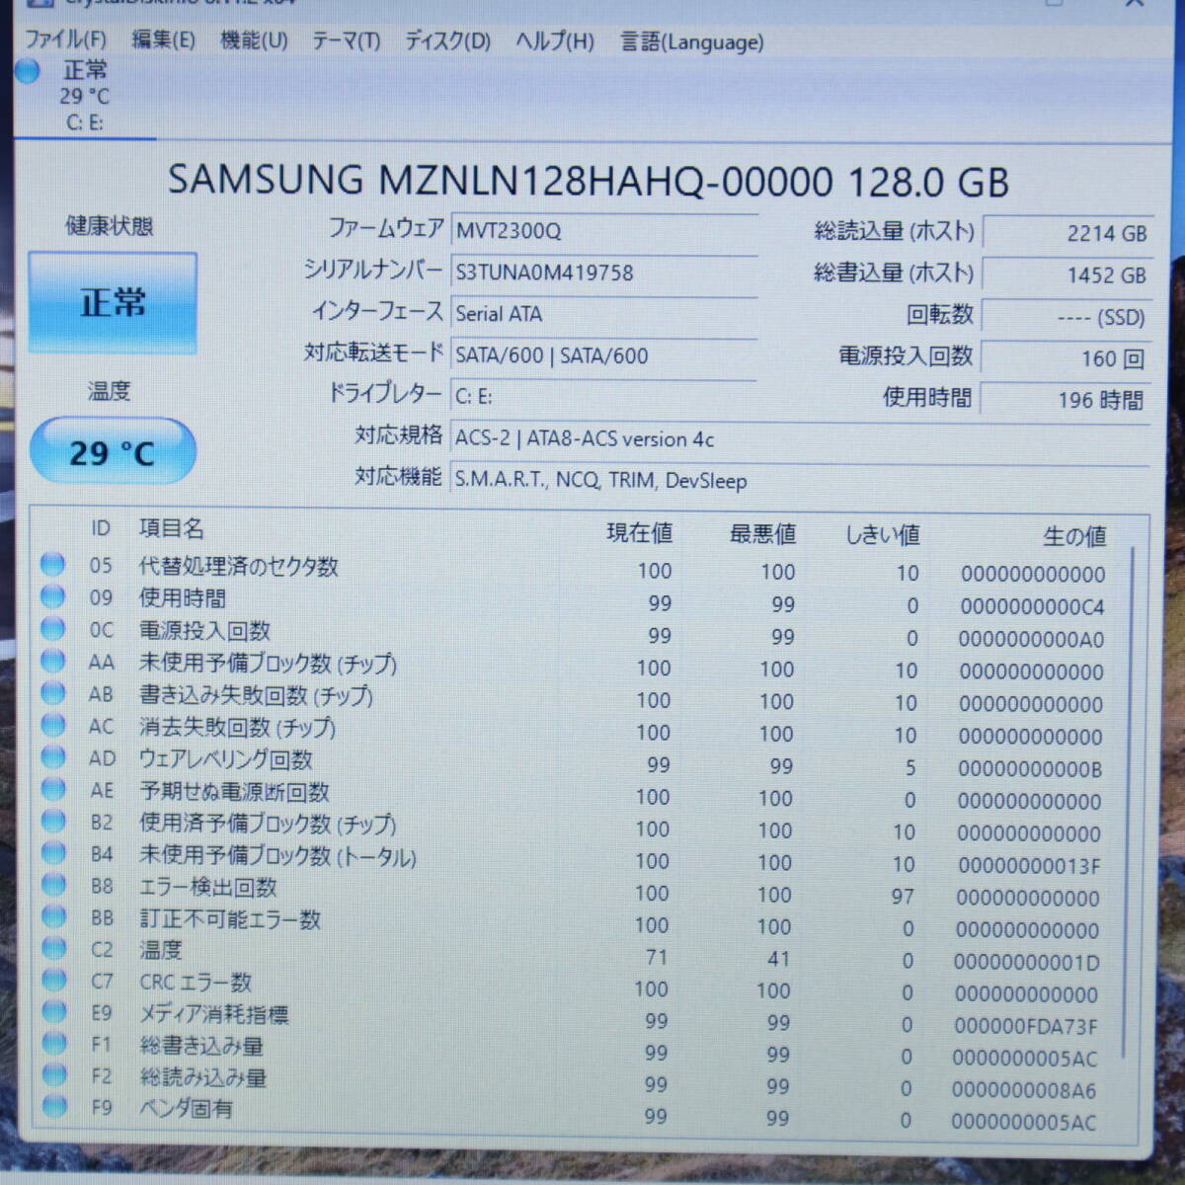Viewport: 1185px width, 1185px height.
Task: Click the しきい値 column header
Action: pyautogui.click(x=882, y=535)
